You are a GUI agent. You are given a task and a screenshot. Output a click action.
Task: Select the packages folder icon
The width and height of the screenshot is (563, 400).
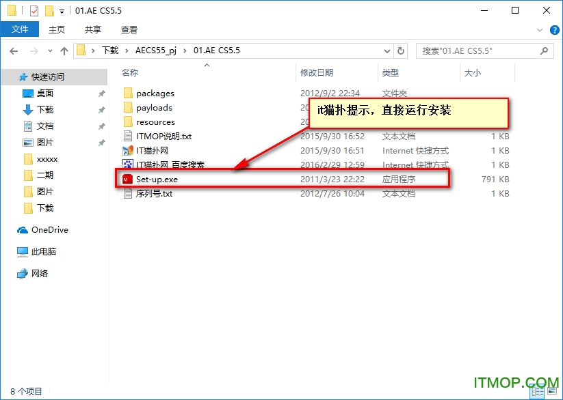128,94
